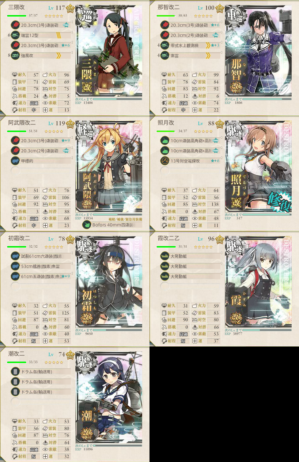Click the 強風改 seaplane fighter icon

pyautogui.click(x=15, y=56)
